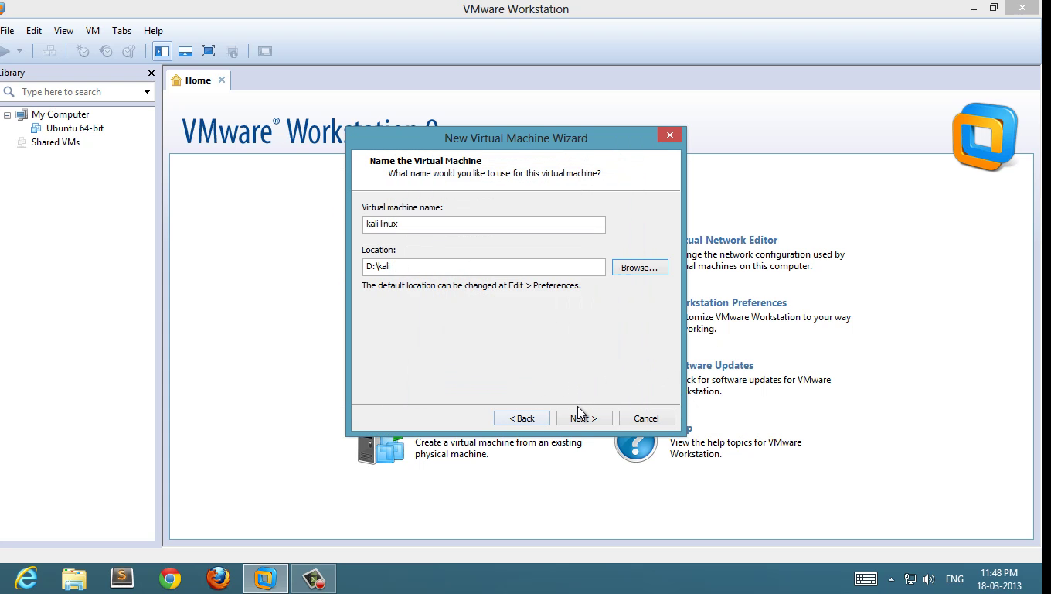Cancel the New Virtual Machine Wizard

point(646,418)
